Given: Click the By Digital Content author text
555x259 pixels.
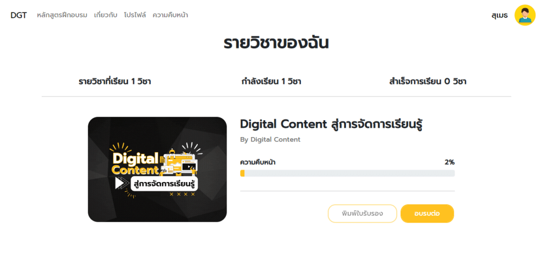Looking at the screenshot, I should 270,139.
